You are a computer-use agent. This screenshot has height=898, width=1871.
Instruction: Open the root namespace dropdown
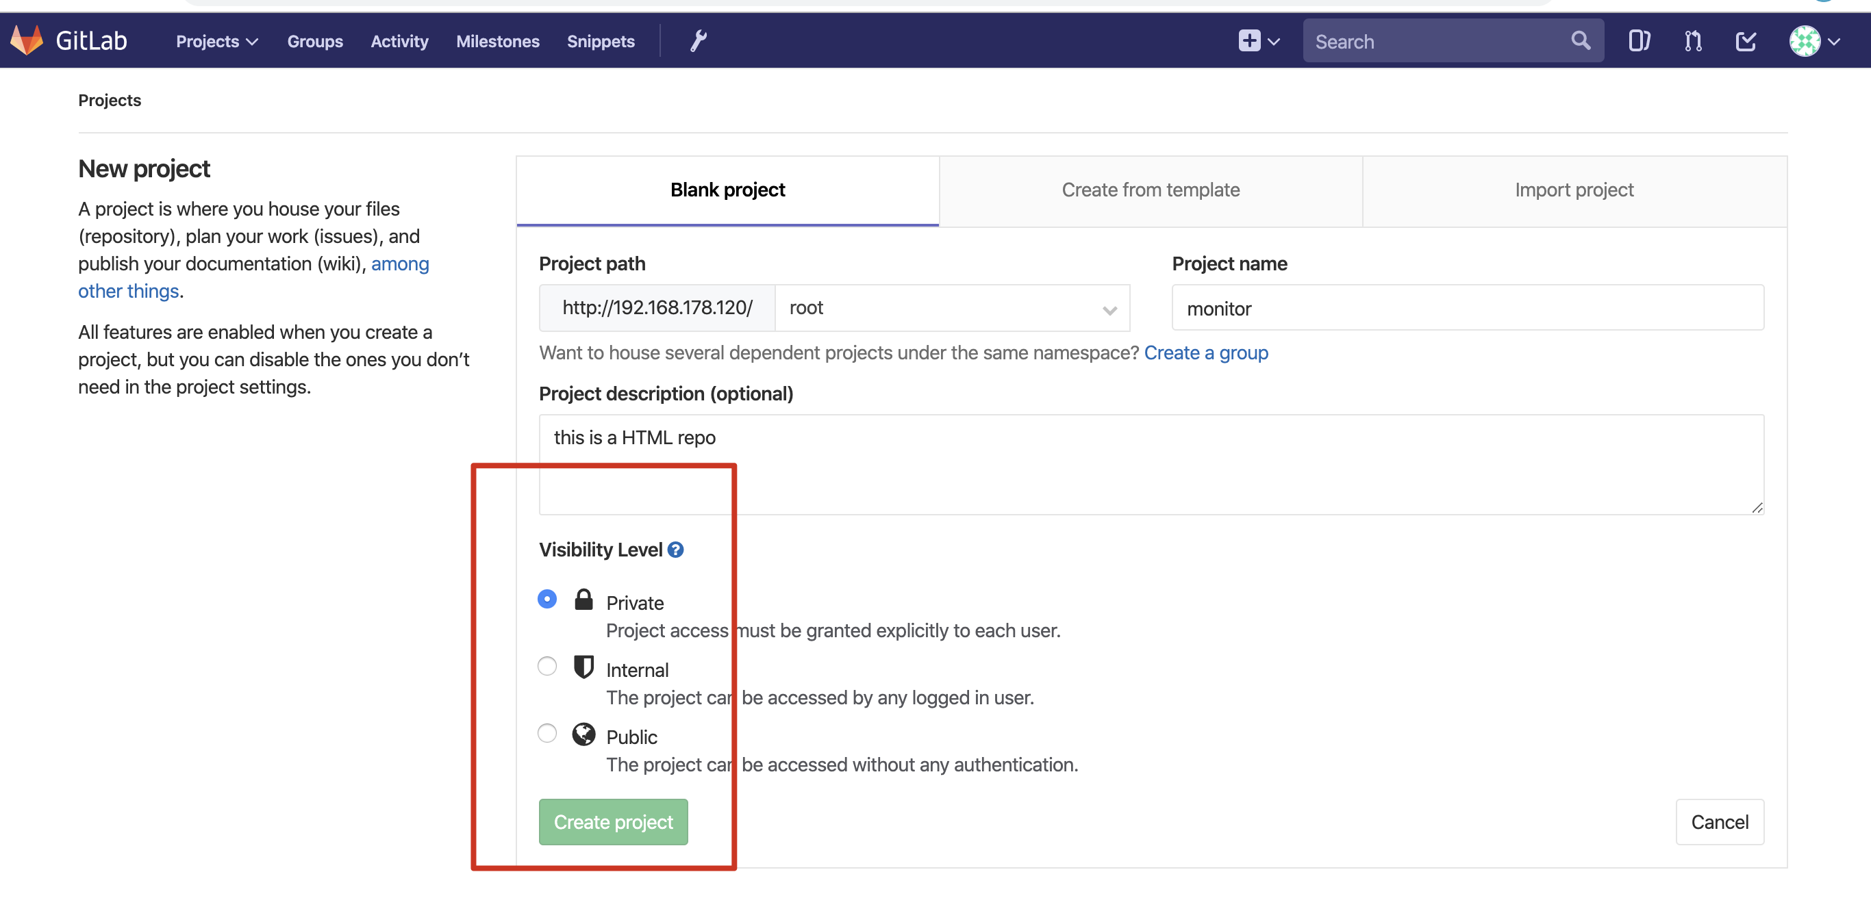click(952, 308)
